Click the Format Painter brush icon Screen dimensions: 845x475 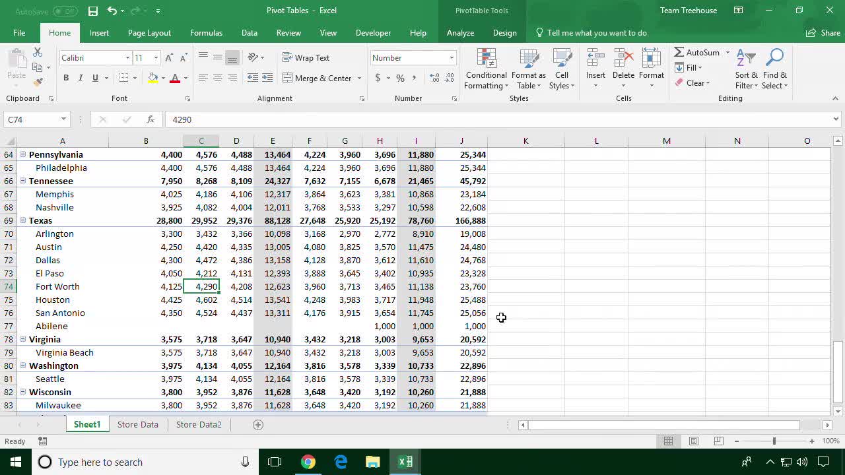pyautogui.click(x=38, y=82)
